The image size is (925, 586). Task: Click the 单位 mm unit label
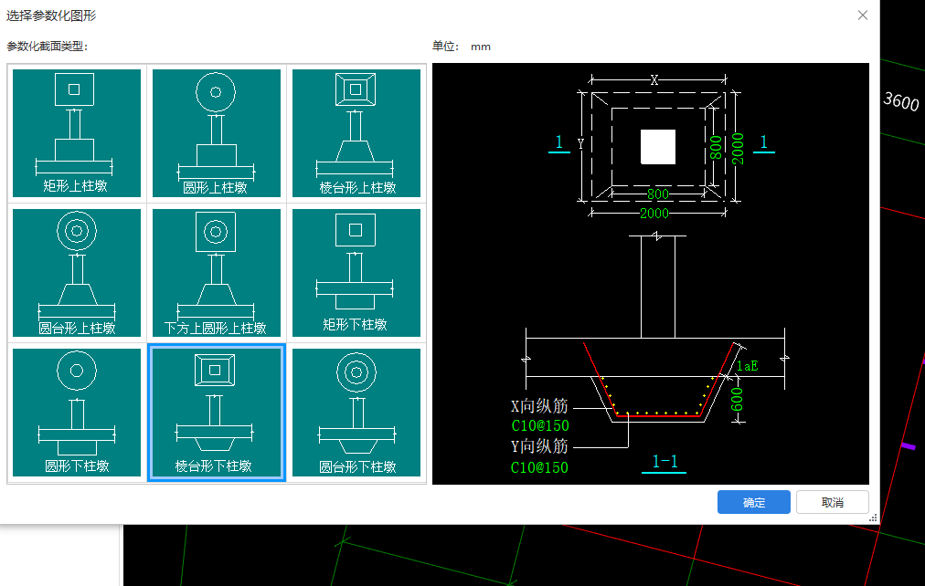(462, 47)
